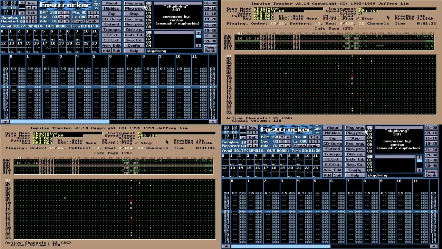Click pattern horizontal scrollbar thumb in upper FastTracker

pyautogui.click(x=59, y=122)
